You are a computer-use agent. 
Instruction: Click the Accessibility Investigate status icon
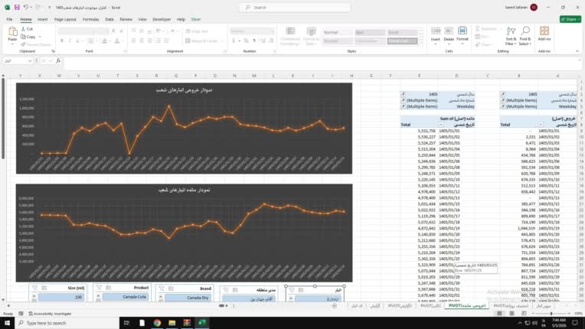[31, 314]
